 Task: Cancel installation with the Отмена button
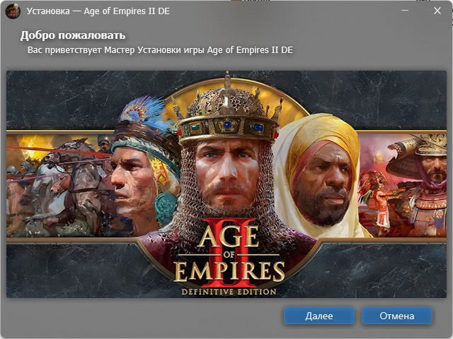[x=397, y=316]
